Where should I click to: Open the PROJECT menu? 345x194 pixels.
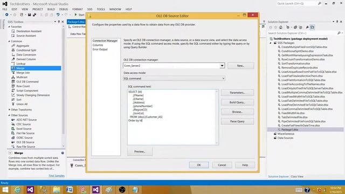click(x=38, y=9)
